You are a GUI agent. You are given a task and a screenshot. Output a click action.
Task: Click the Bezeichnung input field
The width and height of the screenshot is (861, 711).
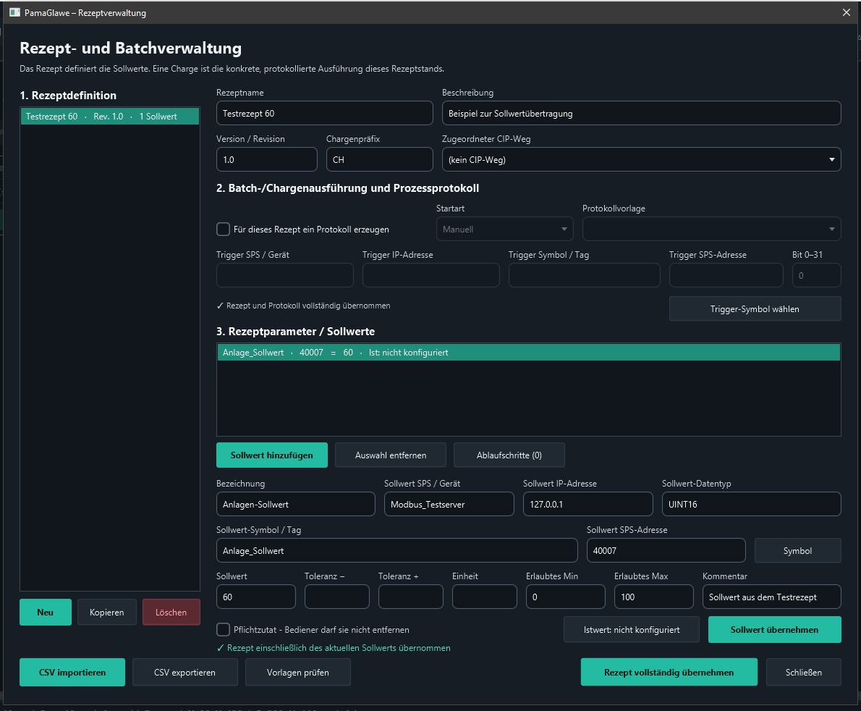tap(295, 504)
